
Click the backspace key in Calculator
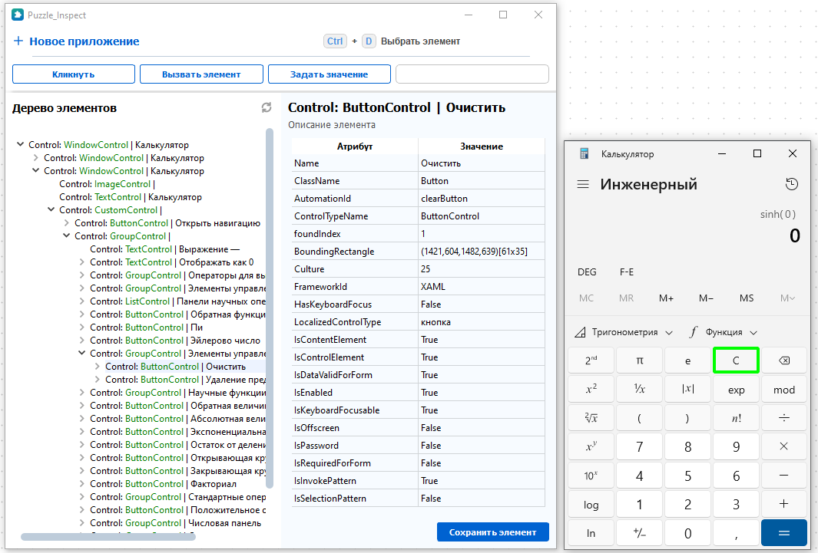tap(783, 360)
